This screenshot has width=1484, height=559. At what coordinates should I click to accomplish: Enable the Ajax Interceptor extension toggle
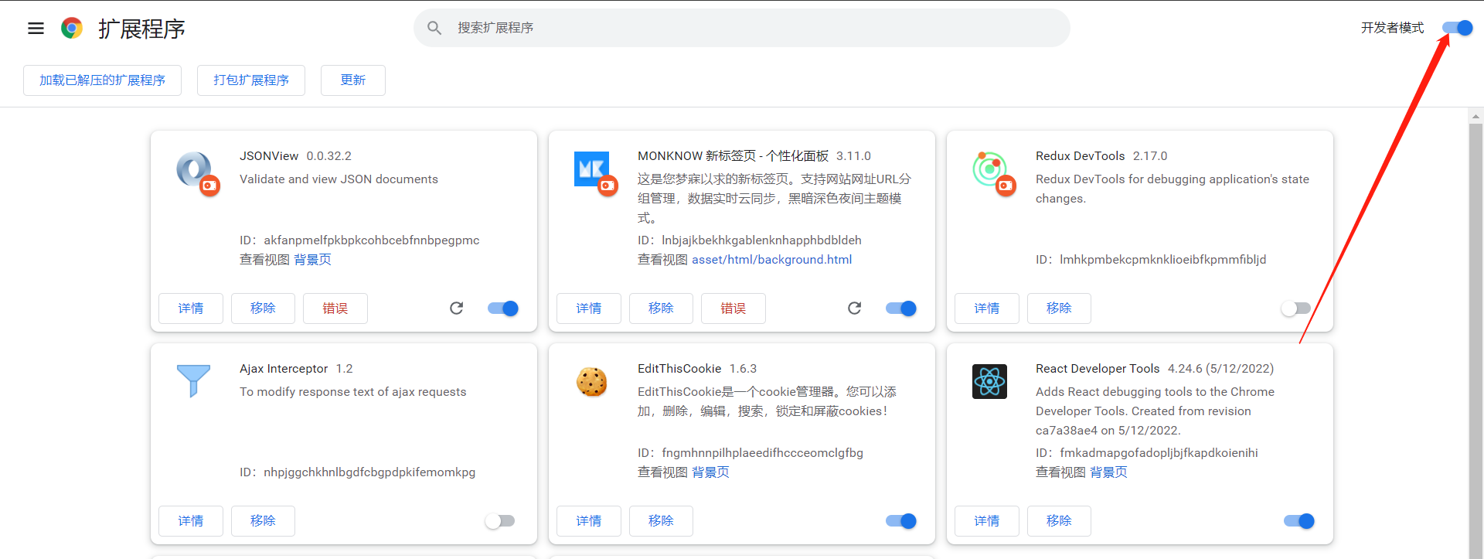tap(500, 521)
